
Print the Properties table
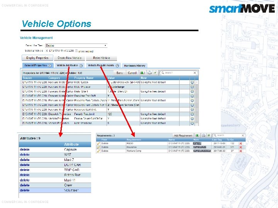[150, 73]
